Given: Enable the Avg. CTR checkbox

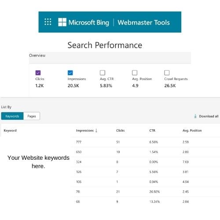Looking at the screenshot, I should [x=103, y=73].
